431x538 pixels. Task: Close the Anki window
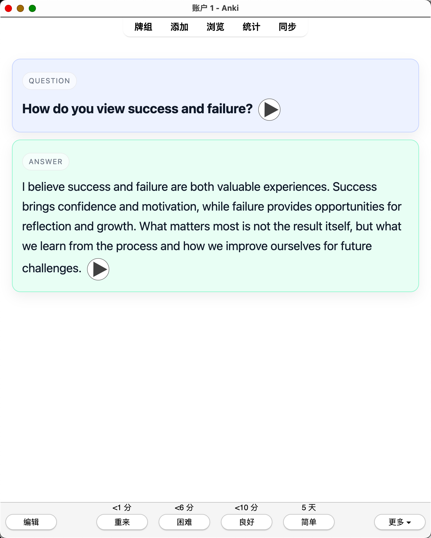(x=8, y=8)
